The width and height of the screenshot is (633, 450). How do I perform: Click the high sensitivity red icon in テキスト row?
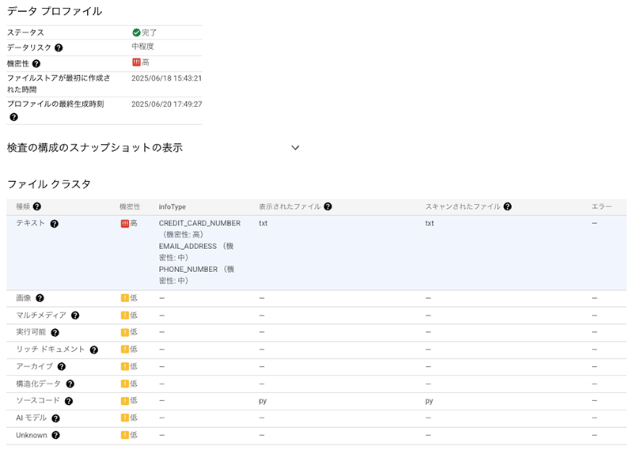pos(125,224)
